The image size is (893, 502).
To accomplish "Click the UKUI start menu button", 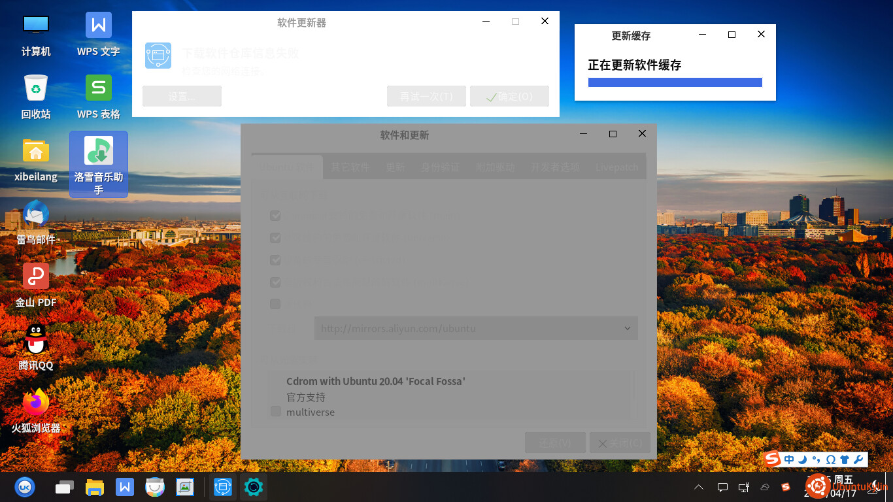I will (x=25, y=487).
